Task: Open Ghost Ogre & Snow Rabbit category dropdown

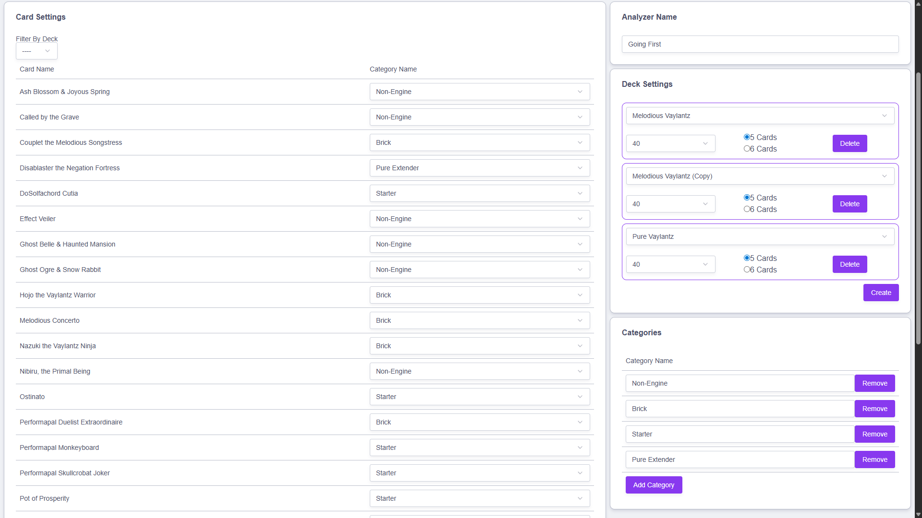Action: pyautogui.click(x=480, y=270)
